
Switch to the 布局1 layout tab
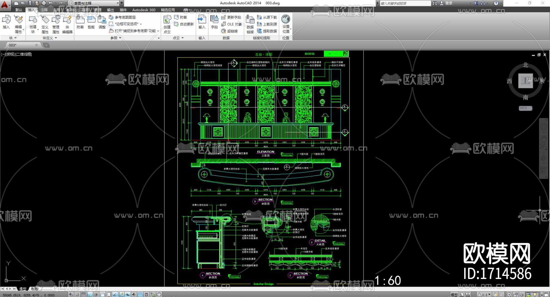point(35,289)
